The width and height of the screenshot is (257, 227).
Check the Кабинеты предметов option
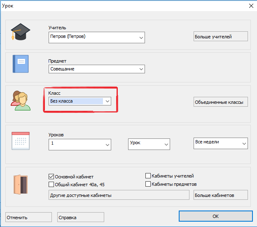[148, 184]
